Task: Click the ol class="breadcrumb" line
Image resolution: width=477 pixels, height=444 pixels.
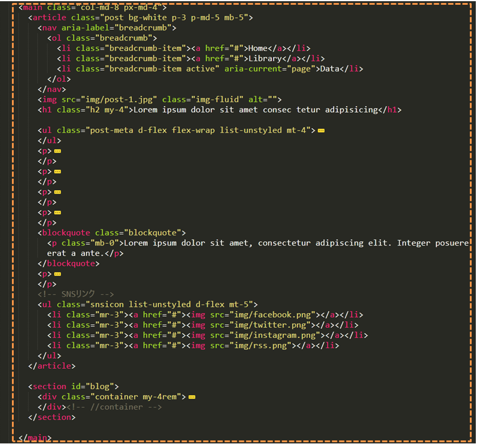Action: pyautogui.click(x=102, y=38)
